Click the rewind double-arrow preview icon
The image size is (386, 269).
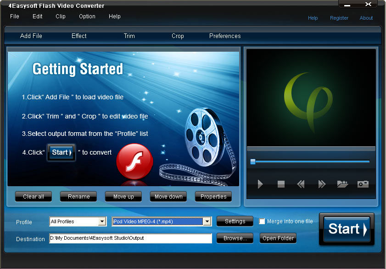(301, 184)
